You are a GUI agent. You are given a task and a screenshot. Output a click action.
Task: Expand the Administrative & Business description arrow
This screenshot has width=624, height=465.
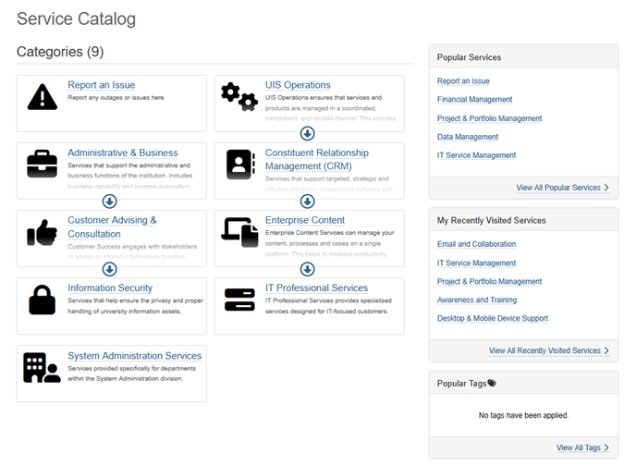coord(109,202)
